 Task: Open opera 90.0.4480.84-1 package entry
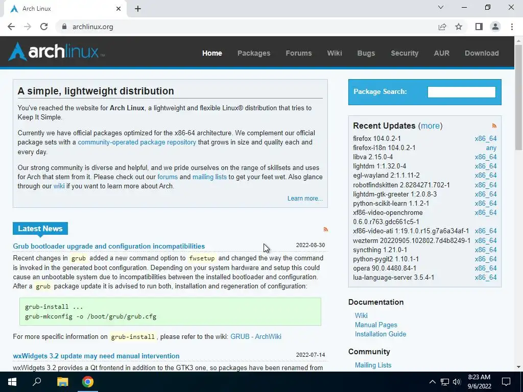[385, 268]
